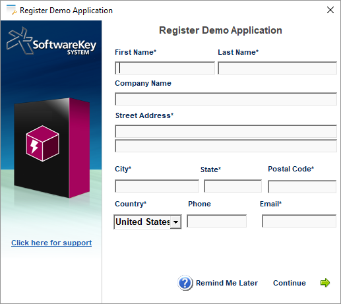This screenshot has width=341, height=304.
Task: Click the title bar application icon
Action: pos(11,10)
